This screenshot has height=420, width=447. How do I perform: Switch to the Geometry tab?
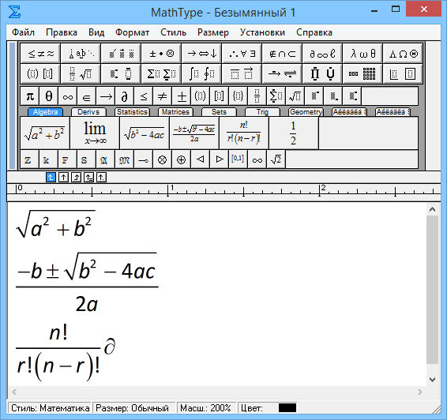coord(306,112)
